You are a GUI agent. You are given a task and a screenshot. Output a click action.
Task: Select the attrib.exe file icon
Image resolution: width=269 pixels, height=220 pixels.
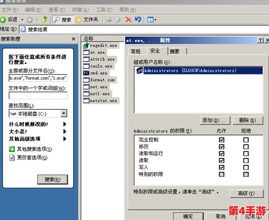click(86, 59)
